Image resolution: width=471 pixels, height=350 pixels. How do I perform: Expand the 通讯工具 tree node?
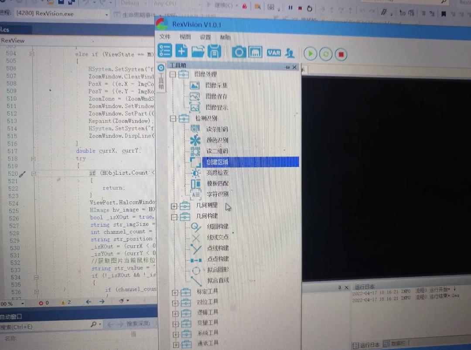point(177,345)
